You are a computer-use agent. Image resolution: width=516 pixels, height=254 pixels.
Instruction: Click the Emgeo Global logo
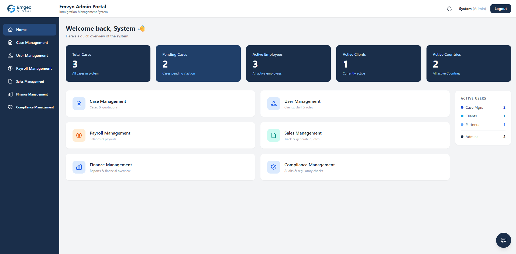pyautogui.click(x=19, y=9)
